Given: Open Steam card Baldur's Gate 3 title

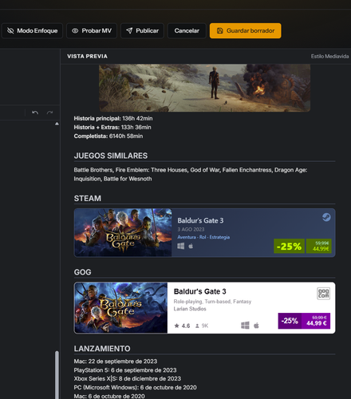Looking at the screenshot, I should pyautogui.click(x=200, y=220).
